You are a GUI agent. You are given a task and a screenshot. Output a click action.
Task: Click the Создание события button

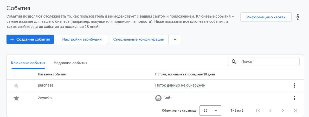(30, 39)
